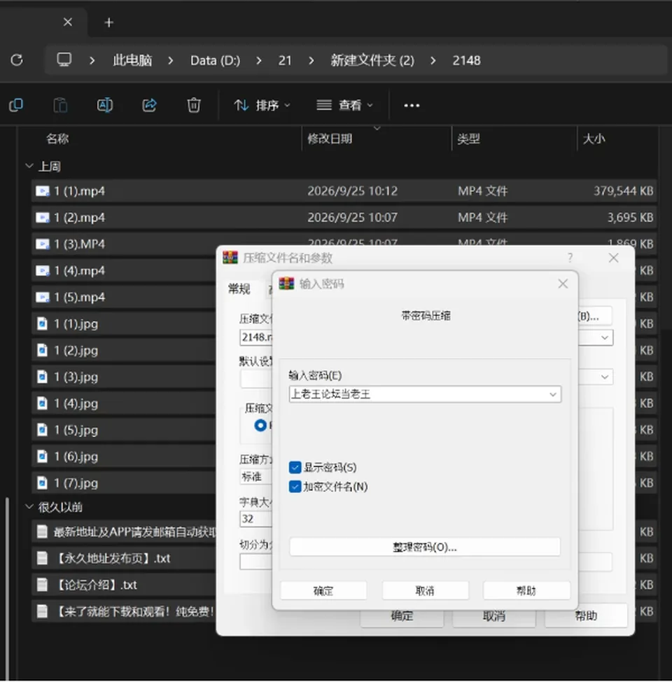Click the question mark help icon in 压缩文件名和参数
This screenshot has width=672, height=682.
[570, 258]
